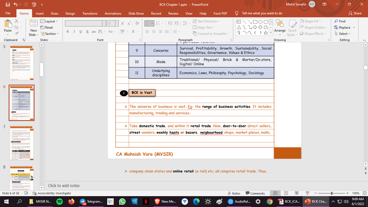This screenshot has height=207, width=368.
Task: Open the Review tab
Action: [173, 13]
